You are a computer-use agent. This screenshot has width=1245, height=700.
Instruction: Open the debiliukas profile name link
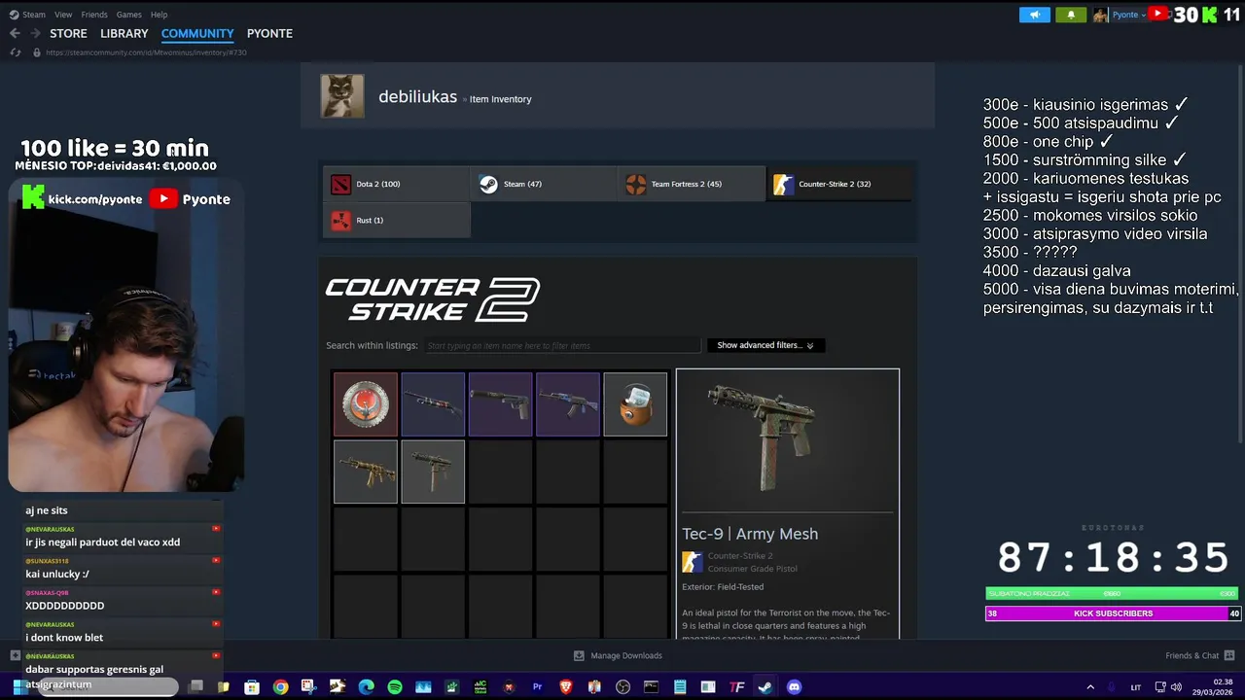coord(417,97)
